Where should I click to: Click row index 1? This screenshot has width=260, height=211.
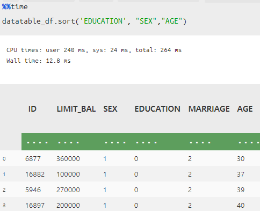tap(4, 174)
